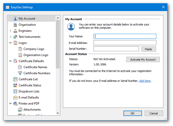Screen dimensions: 173x126
Task: Click the Logos document icon
Action: point(15,43)
